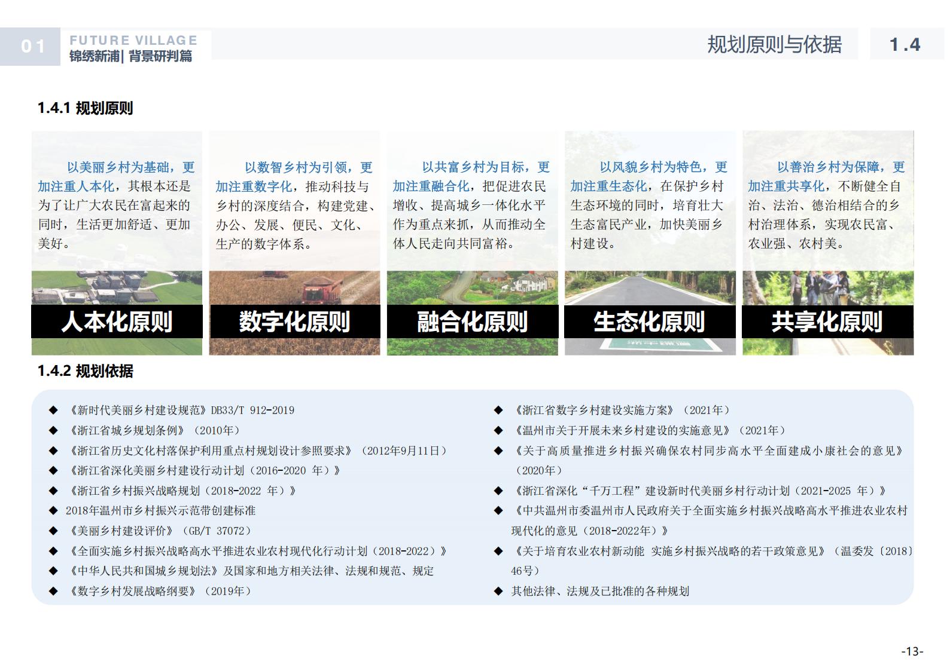Select the houses and road photo above 融合化原则
The image size is (950, 671).
click(473, 288)
